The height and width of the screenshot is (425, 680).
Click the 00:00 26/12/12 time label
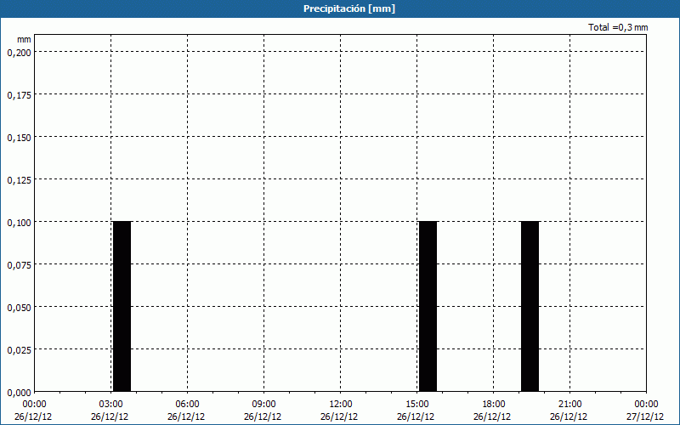[33, 411]
